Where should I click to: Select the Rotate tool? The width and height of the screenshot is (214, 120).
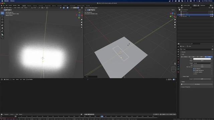(2, 22)
